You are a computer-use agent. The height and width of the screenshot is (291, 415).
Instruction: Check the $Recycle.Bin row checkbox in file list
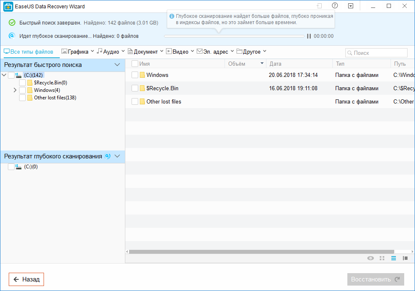pyautogui.click(x=135, y=88)
